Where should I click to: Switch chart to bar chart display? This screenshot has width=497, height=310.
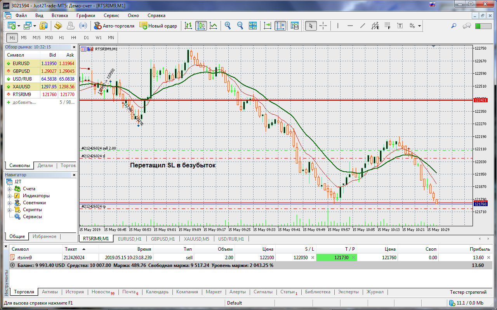coord(188,26)
